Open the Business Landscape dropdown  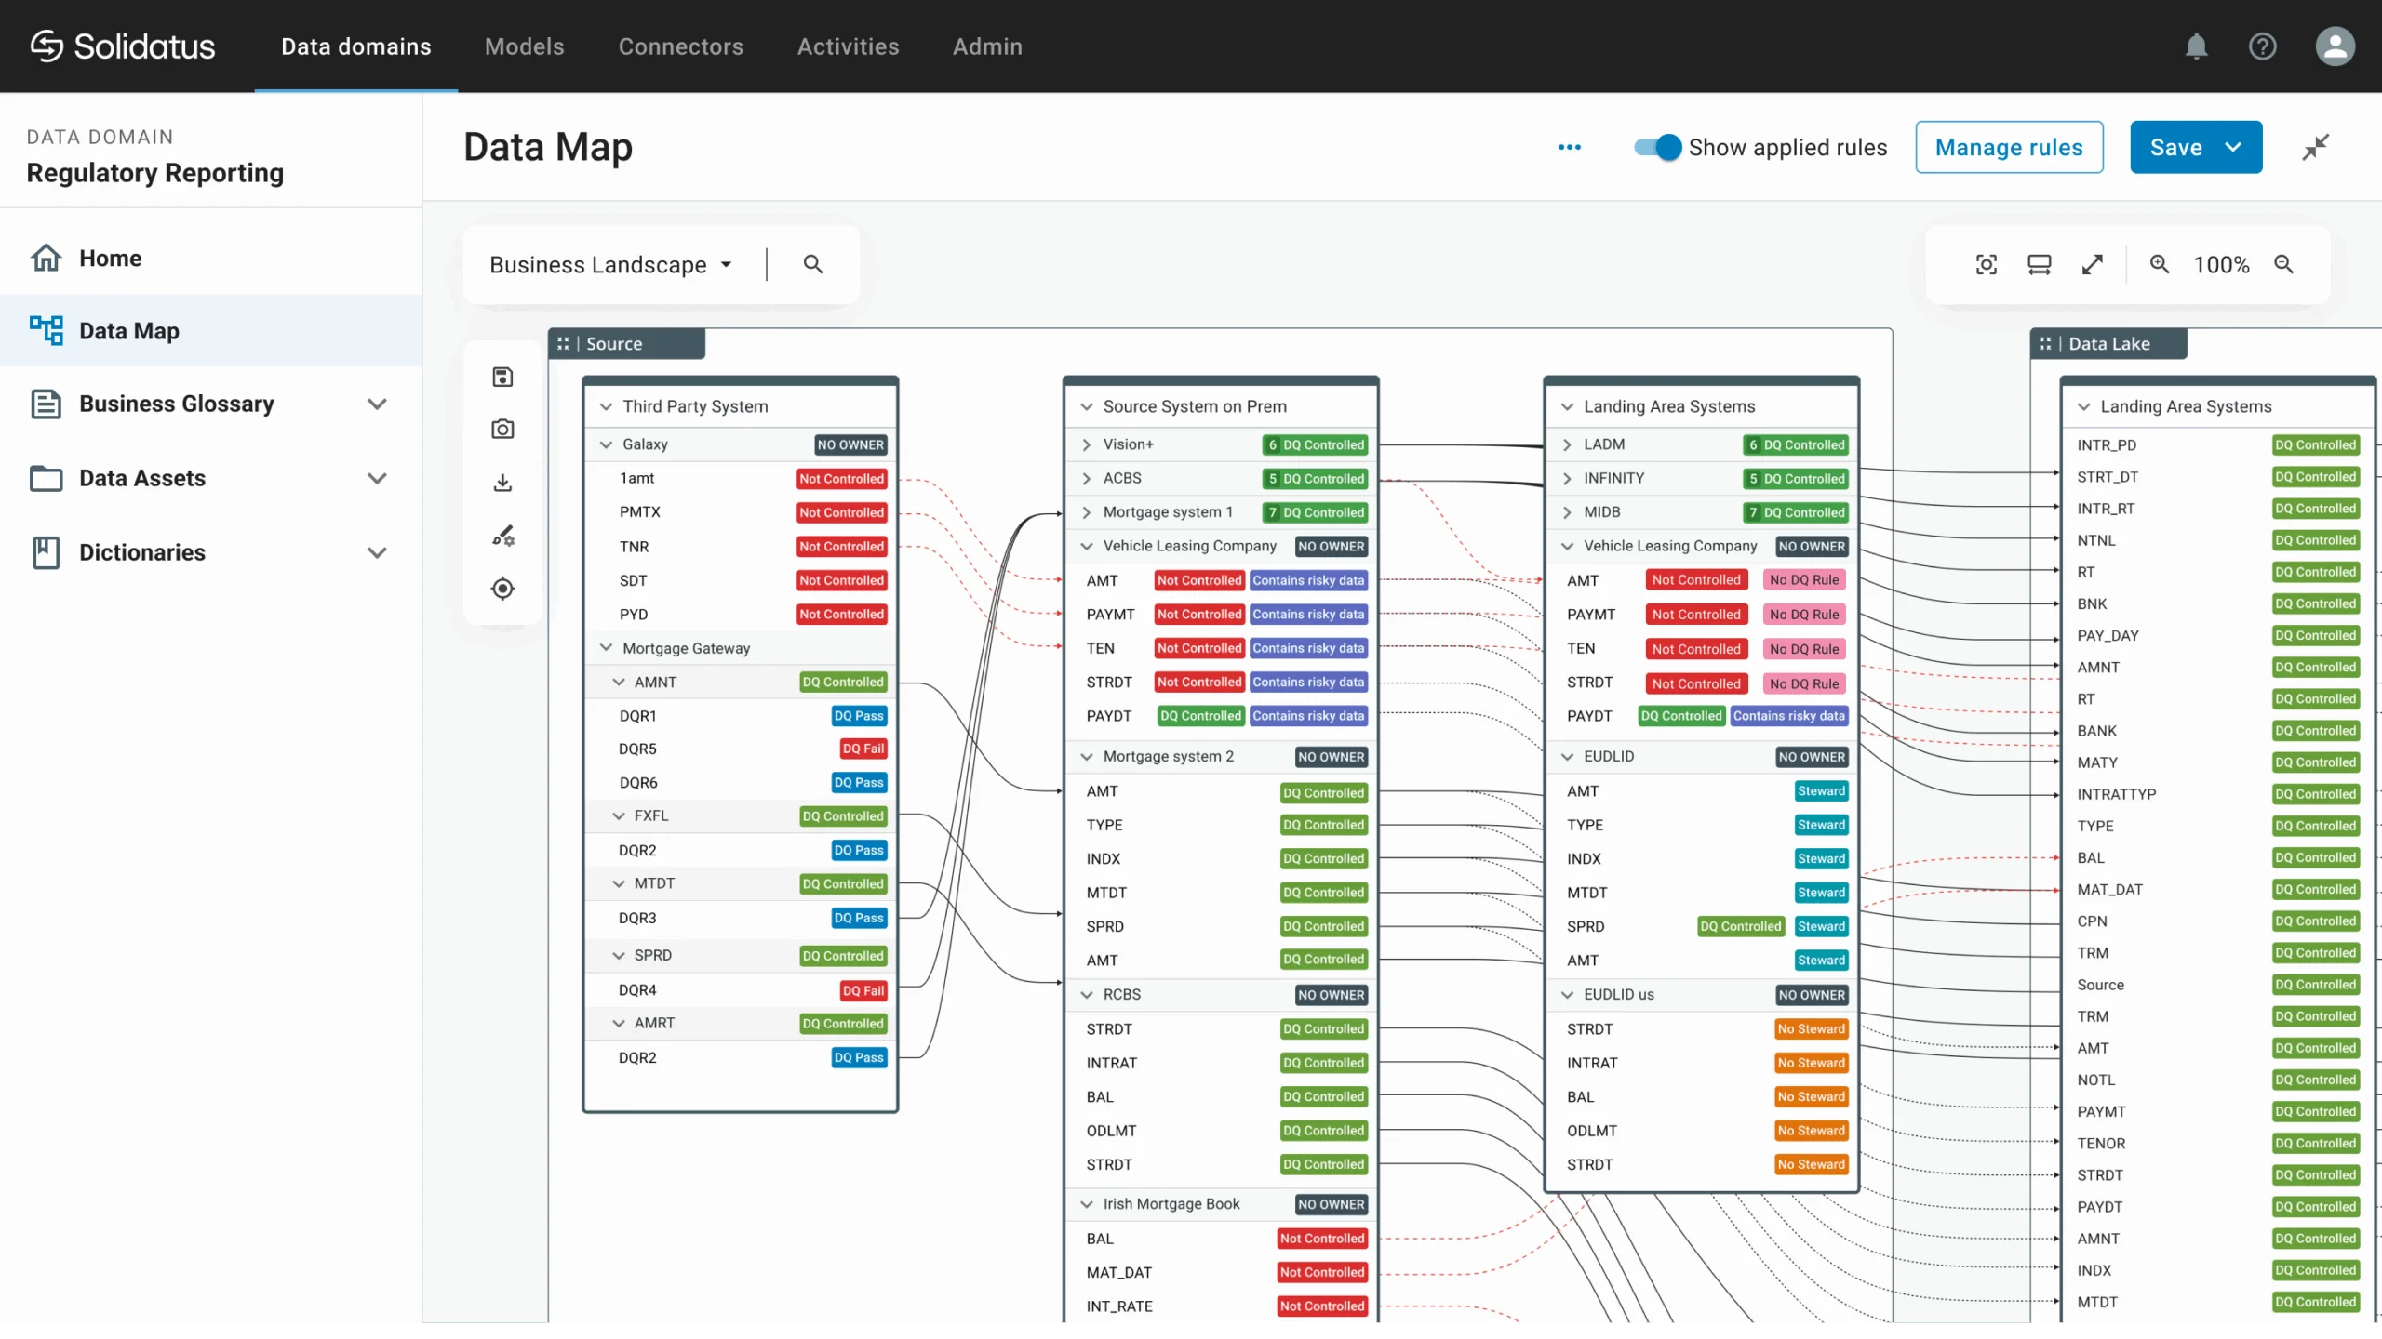point(610,265)
